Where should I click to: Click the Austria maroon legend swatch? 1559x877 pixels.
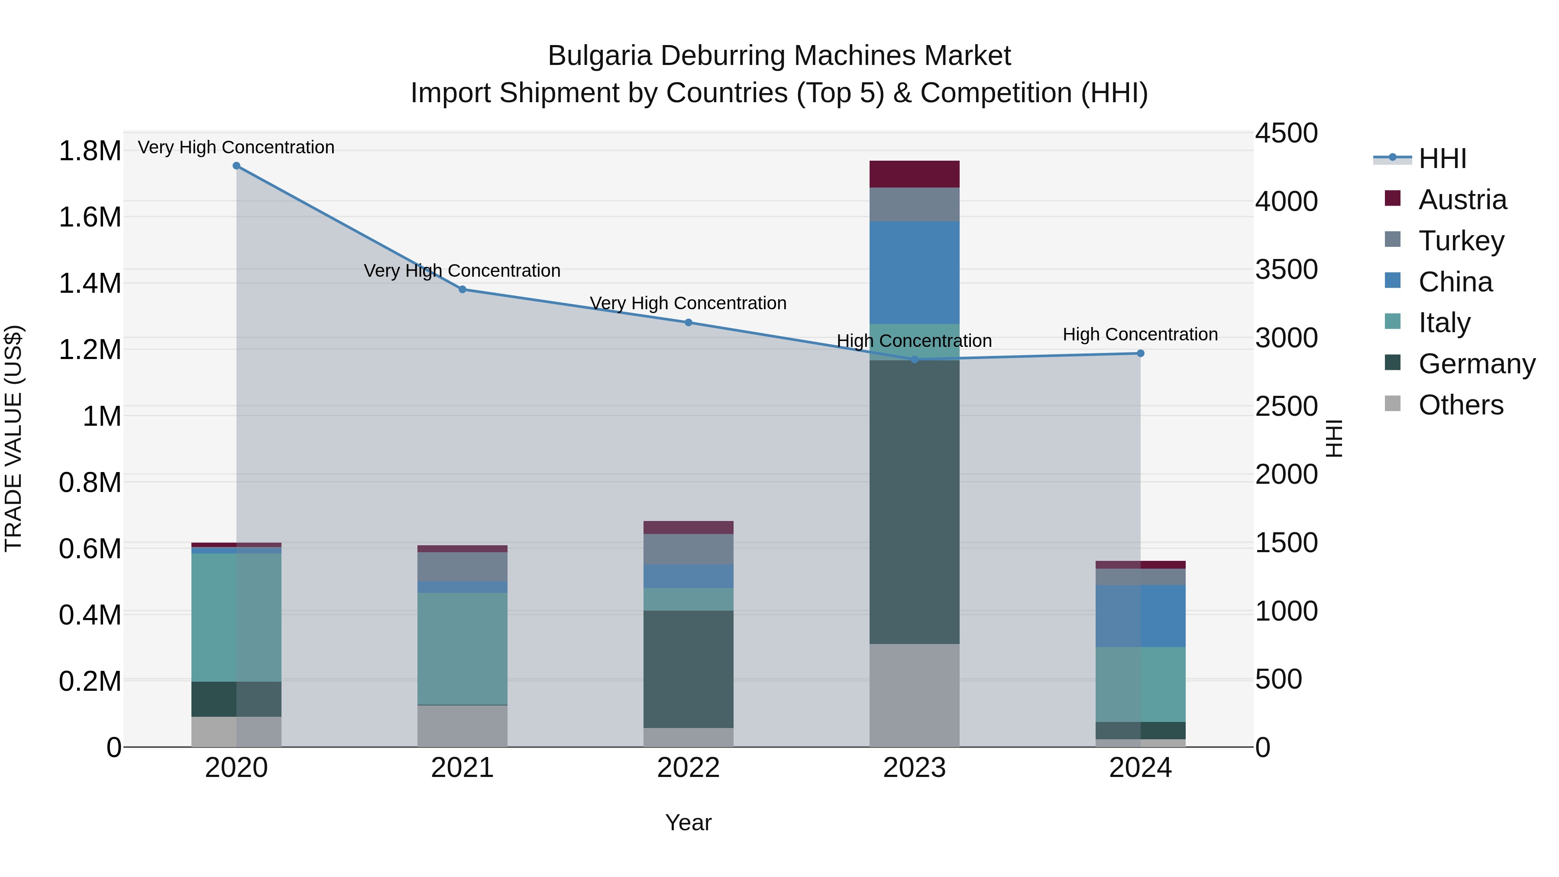pyautogui.click(x=1393, y=198)
